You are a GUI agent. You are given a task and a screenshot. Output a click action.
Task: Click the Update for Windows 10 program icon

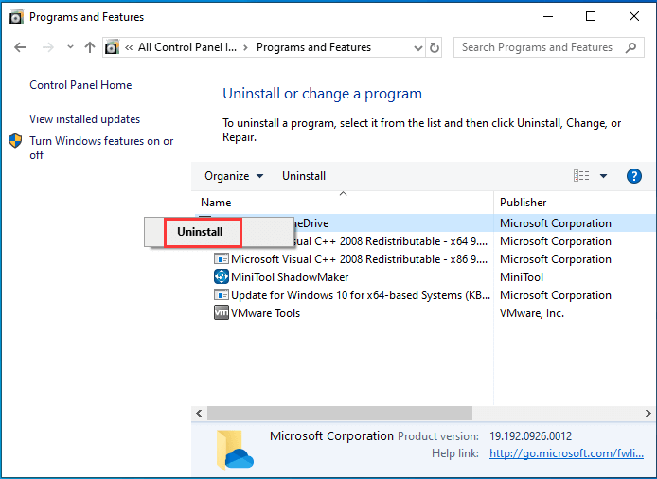point(222,295)
